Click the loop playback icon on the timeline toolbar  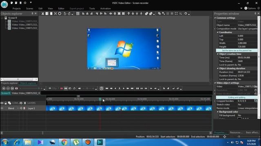tap(74, 88)
